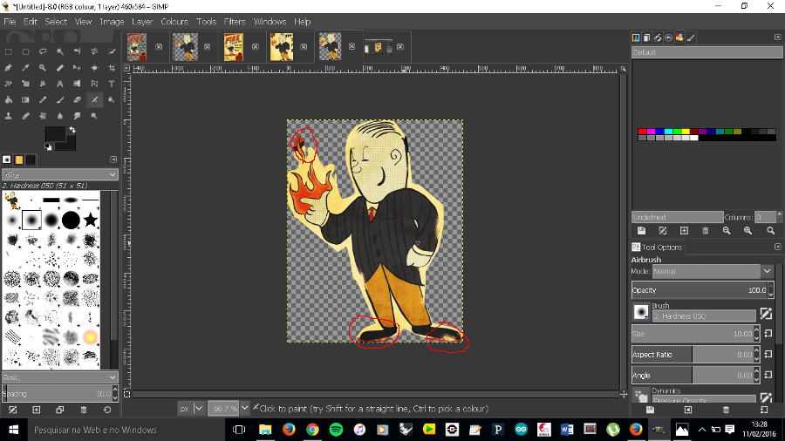Switch to the first image thumbnail tab
This screenshot has height=441, width=785.
[x=137, y=47]
